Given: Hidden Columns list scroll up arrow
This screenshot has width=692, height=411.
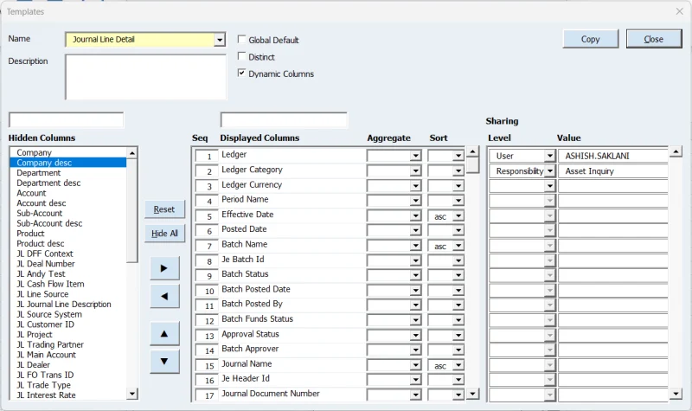Looking at the screenshot, I should [x=132, y=153].
